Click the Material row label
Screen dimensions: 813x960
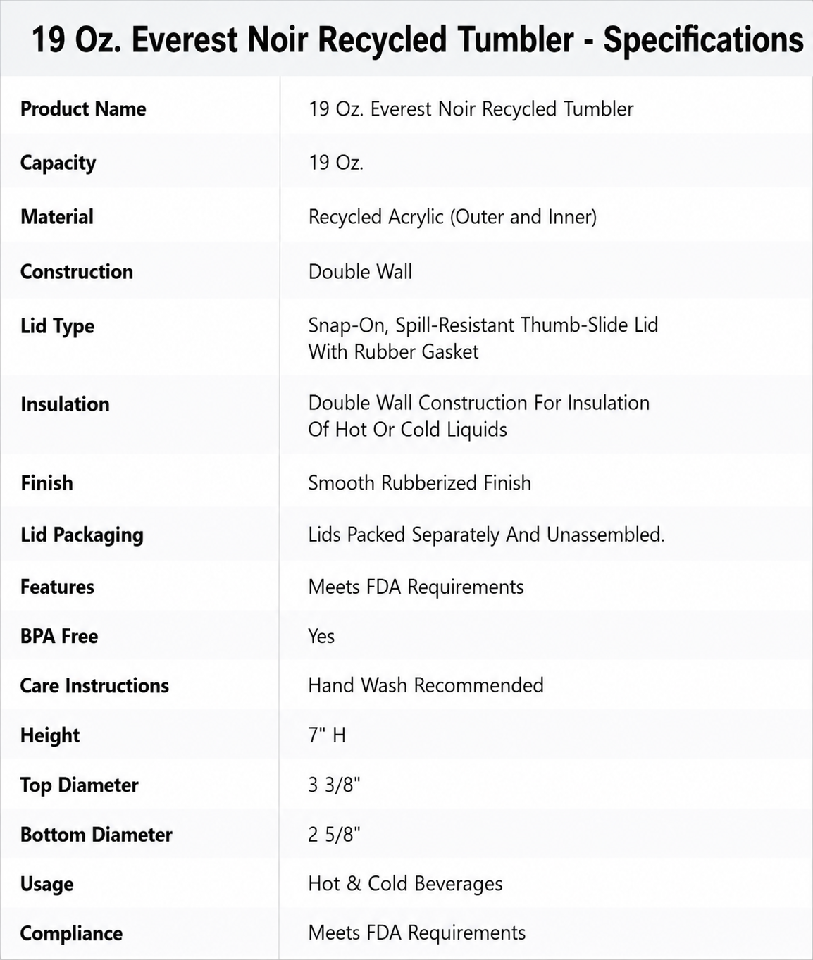tap(56, 216)
